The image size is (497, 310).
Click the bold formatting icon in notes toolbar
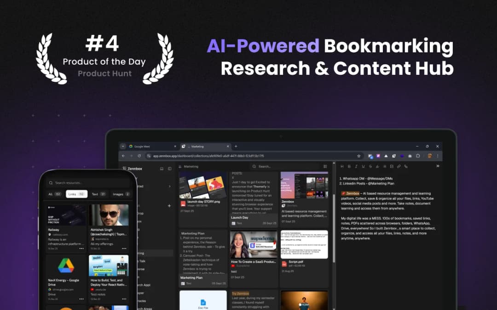pyautogui.click(x=349, y=166)
